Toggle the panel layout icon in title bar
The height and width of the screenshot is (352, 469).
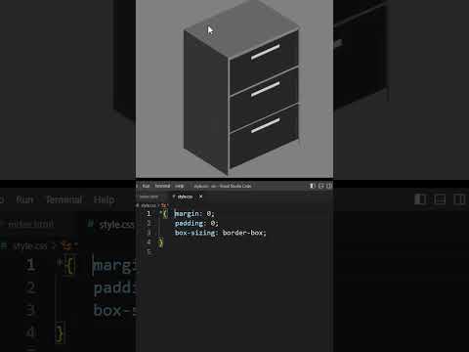[320, 186]
